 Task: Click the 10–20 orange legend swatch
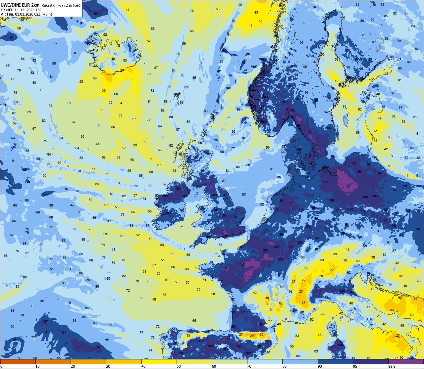[53, 361]
